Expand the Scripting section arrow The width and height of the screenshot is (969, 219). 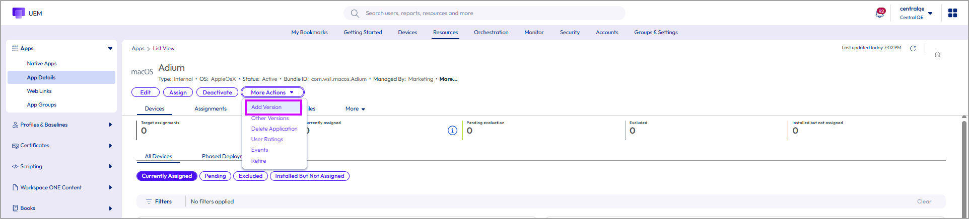coord(110,166)
